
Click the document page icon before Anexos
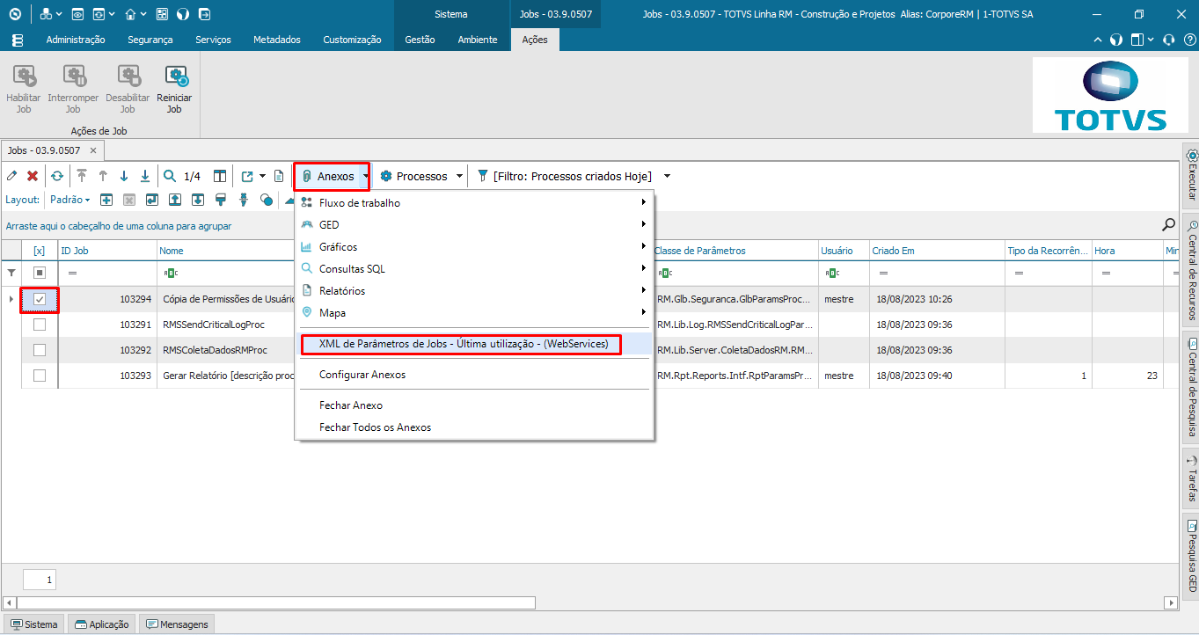click(279, 176)
